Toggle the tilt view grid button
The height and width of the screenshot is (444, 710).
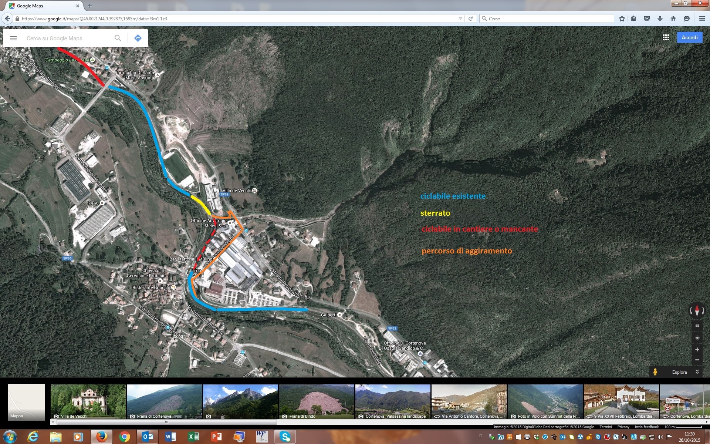point(697,326)
